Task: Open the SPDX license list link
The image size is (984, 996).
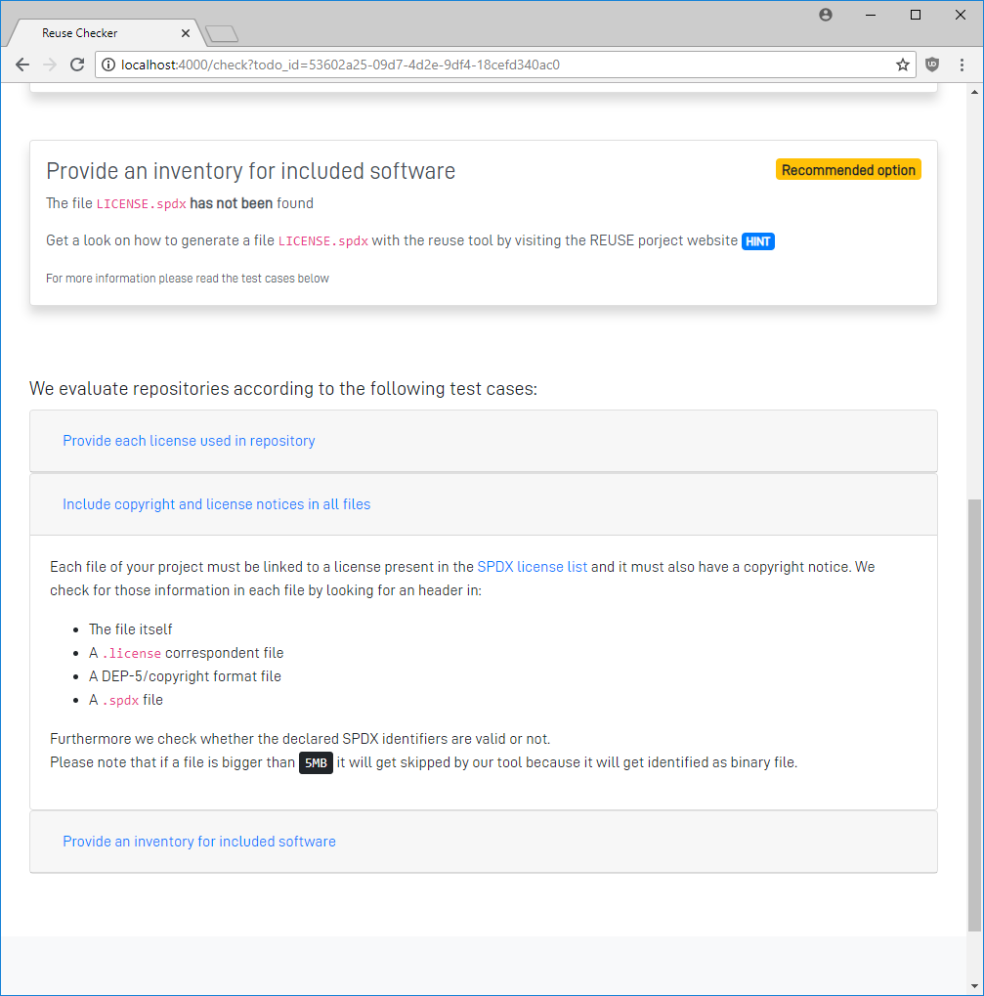Action: (532, 567)
